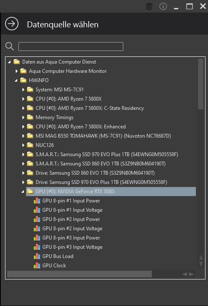The height and width of the screenshot is (306, 208).
Task: Click folder icon of HWiNFO
Action: pyautogui.click(x=23, y=80)
